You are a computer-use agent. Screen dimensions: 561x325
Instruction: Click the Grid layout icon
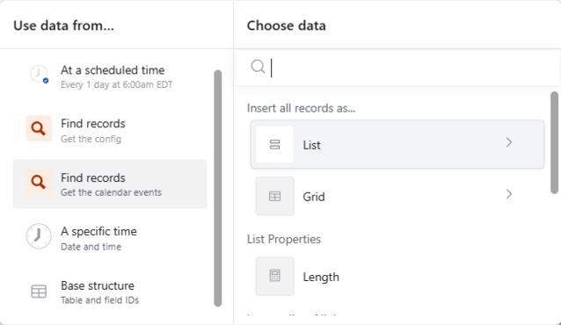[274, 196]
